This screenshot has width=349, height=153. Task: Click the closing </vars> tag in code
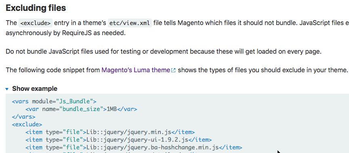[23, 117]
